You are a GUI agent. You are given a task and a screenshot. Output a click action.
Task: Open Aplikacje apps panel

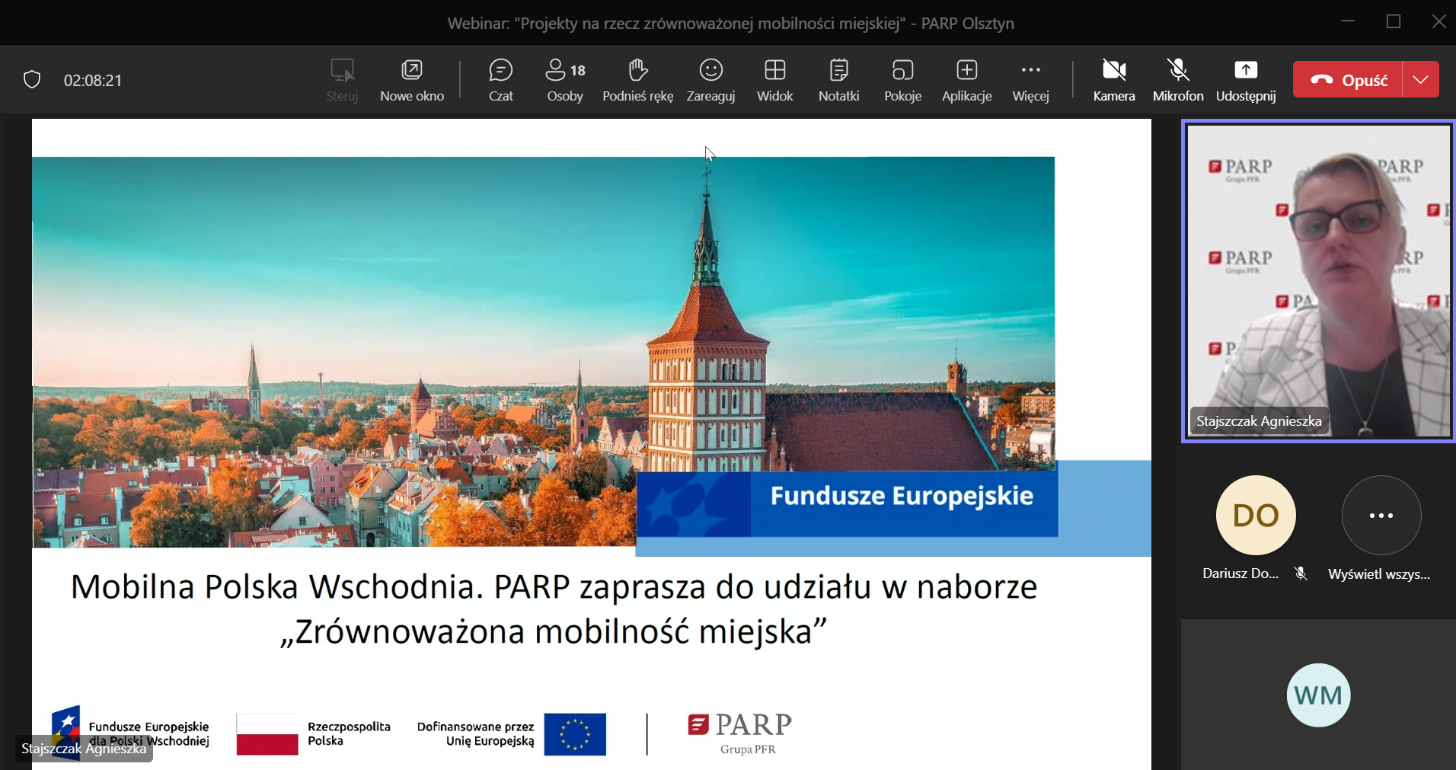coord(966,78)
